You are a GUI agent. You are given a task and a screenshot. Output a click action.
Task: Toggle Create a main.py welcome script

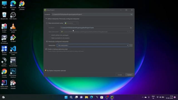tap(46, 49)
